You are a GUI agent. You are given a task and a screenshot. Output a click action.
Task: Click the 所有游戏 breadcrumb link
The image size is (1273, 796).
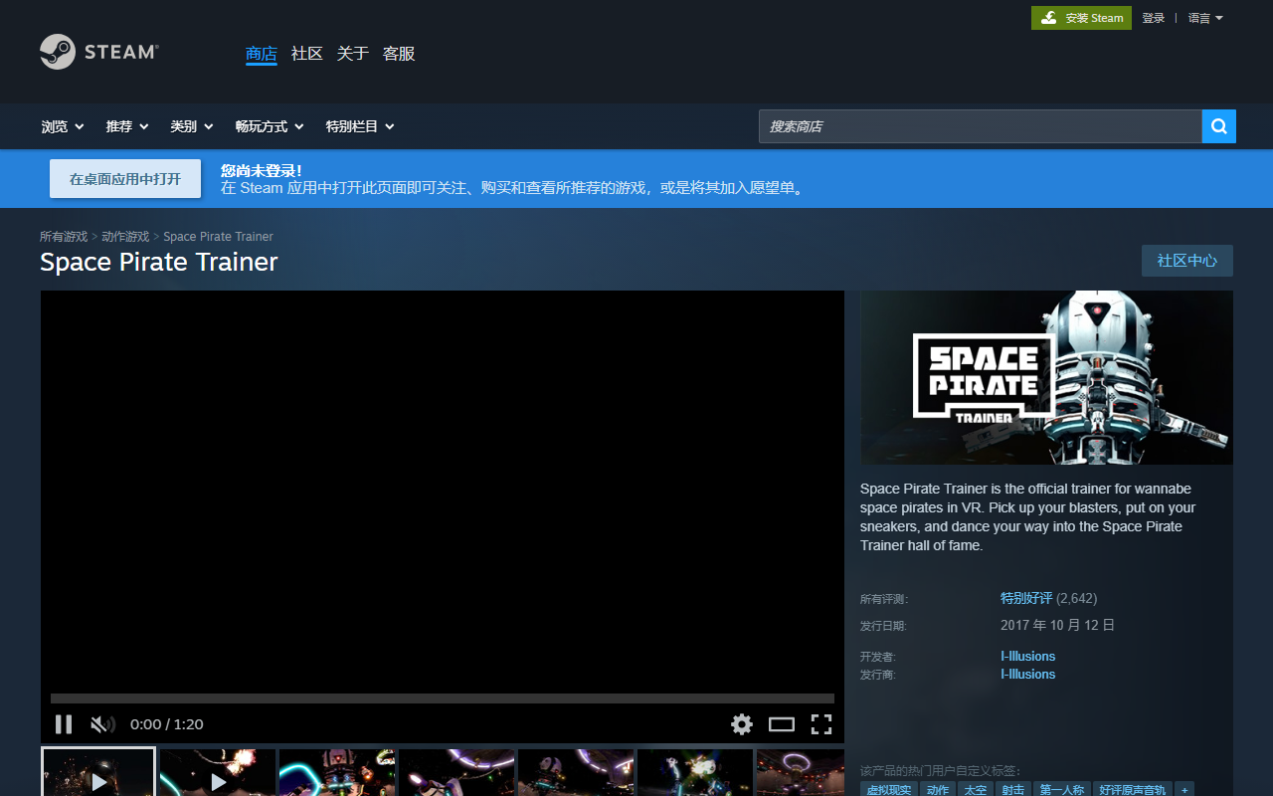(x=64, y=237)
